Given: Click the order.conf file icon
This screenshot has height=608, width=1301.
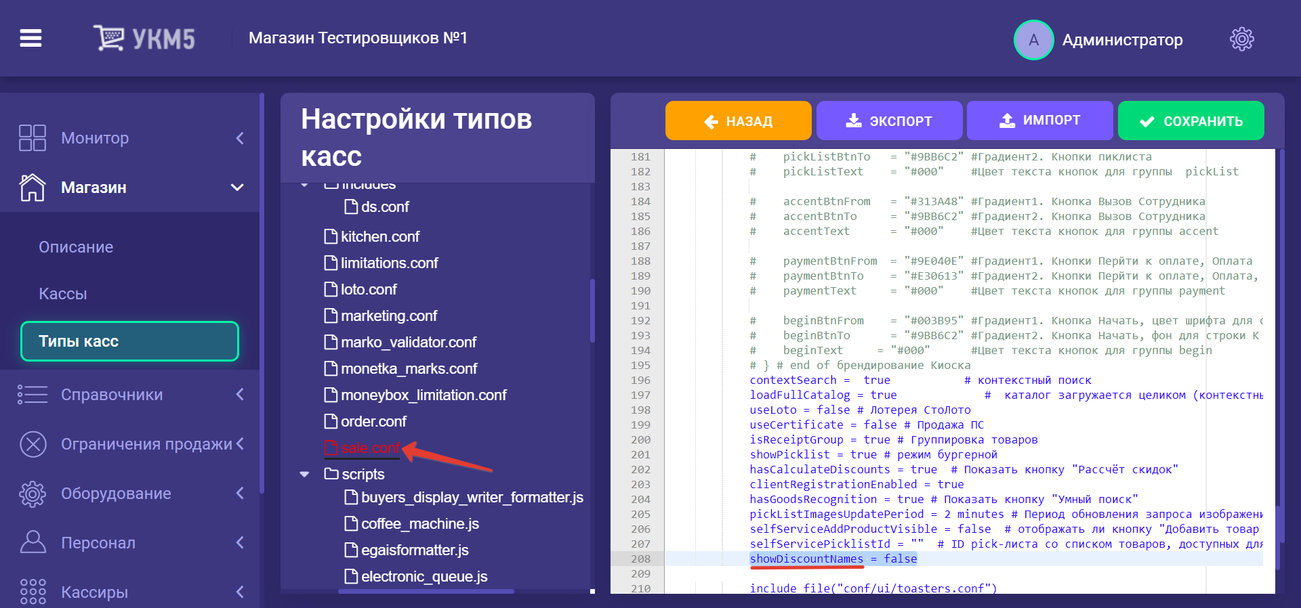Looking at the screenshot, I should [x=331, y=421].
